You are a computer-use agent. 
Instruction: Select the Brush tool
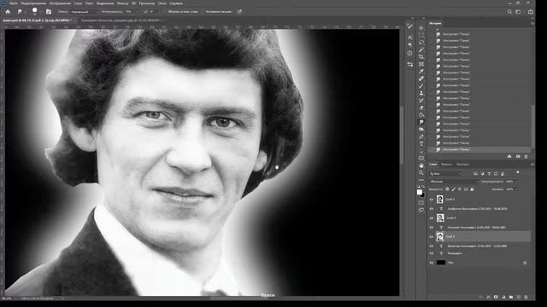421,86
